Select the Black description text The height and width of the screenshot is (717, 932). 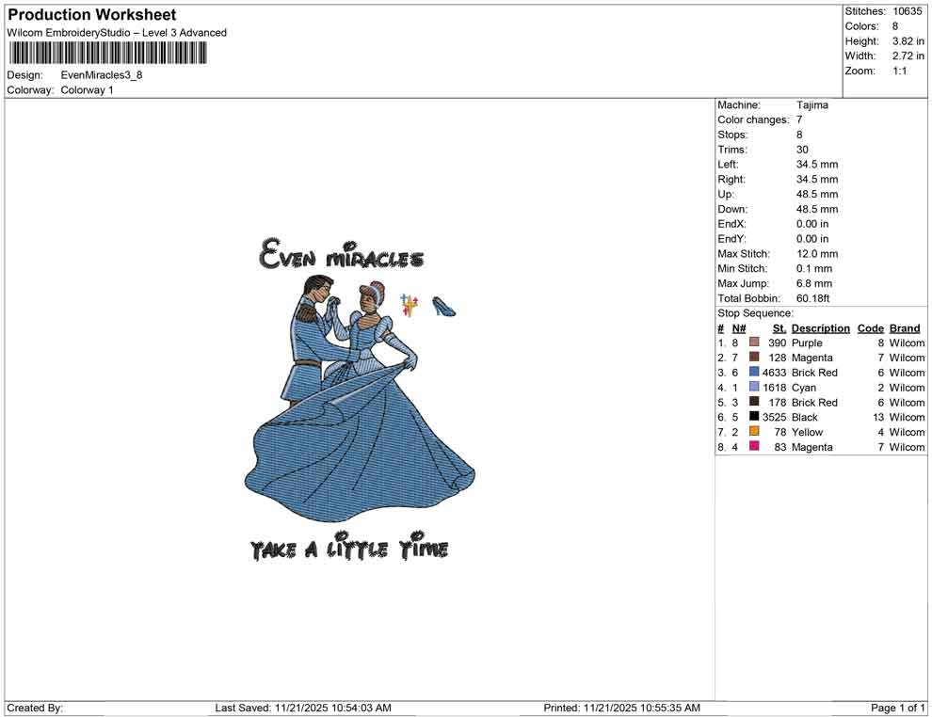pyautogui.click(x=804, y=417)
